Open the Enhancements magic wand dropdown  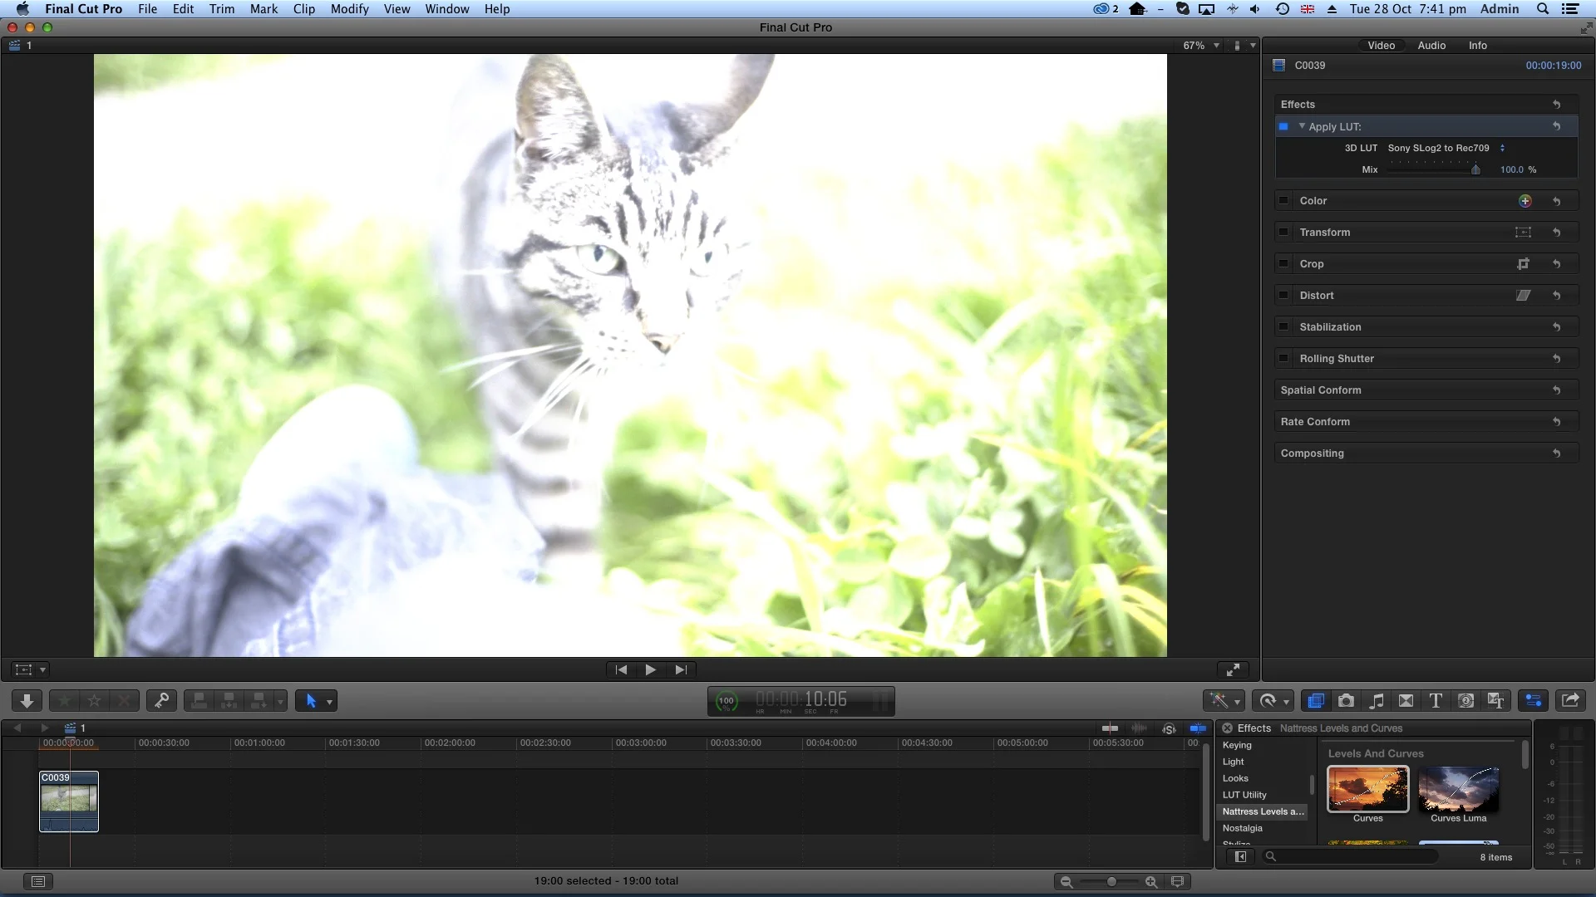point(1224,701)
